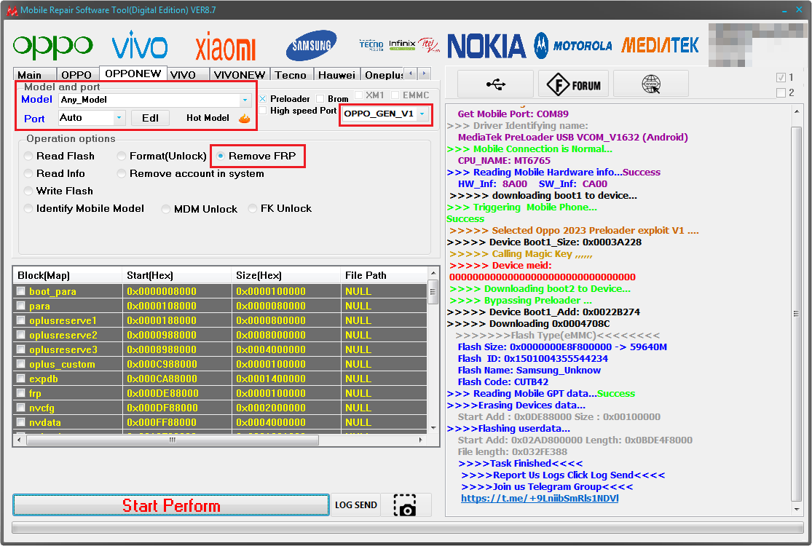Toggle the Preloader checkbox

(263, 99)
